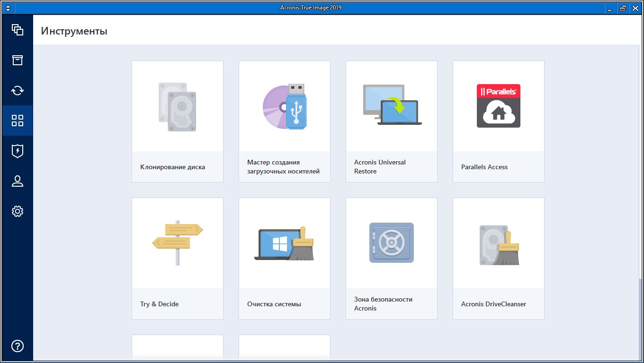Click the disk cloning hard drives icon
This screenshot has height=363, width=644.
pos(177,107)
